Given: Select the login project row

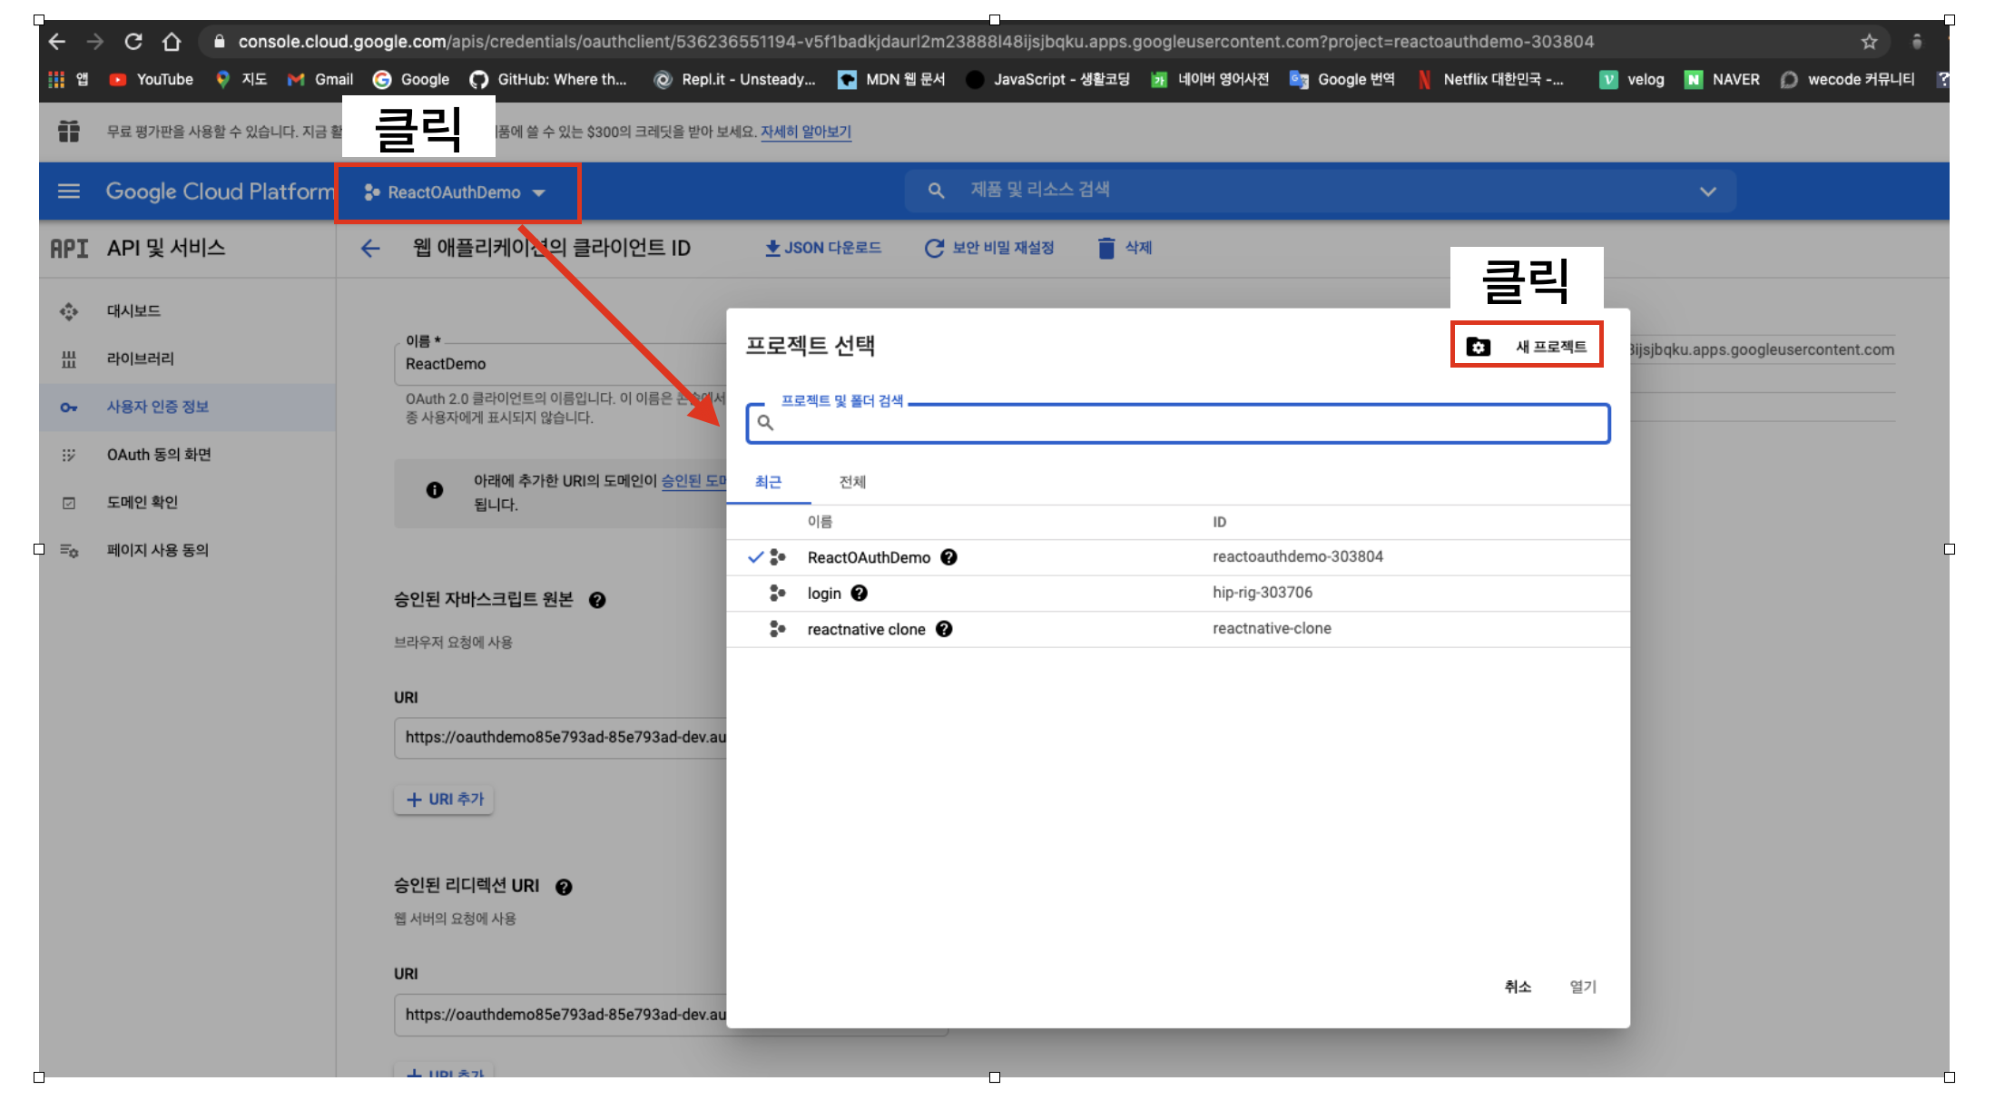Looking at the screenshot, I should click(1178, 594).
